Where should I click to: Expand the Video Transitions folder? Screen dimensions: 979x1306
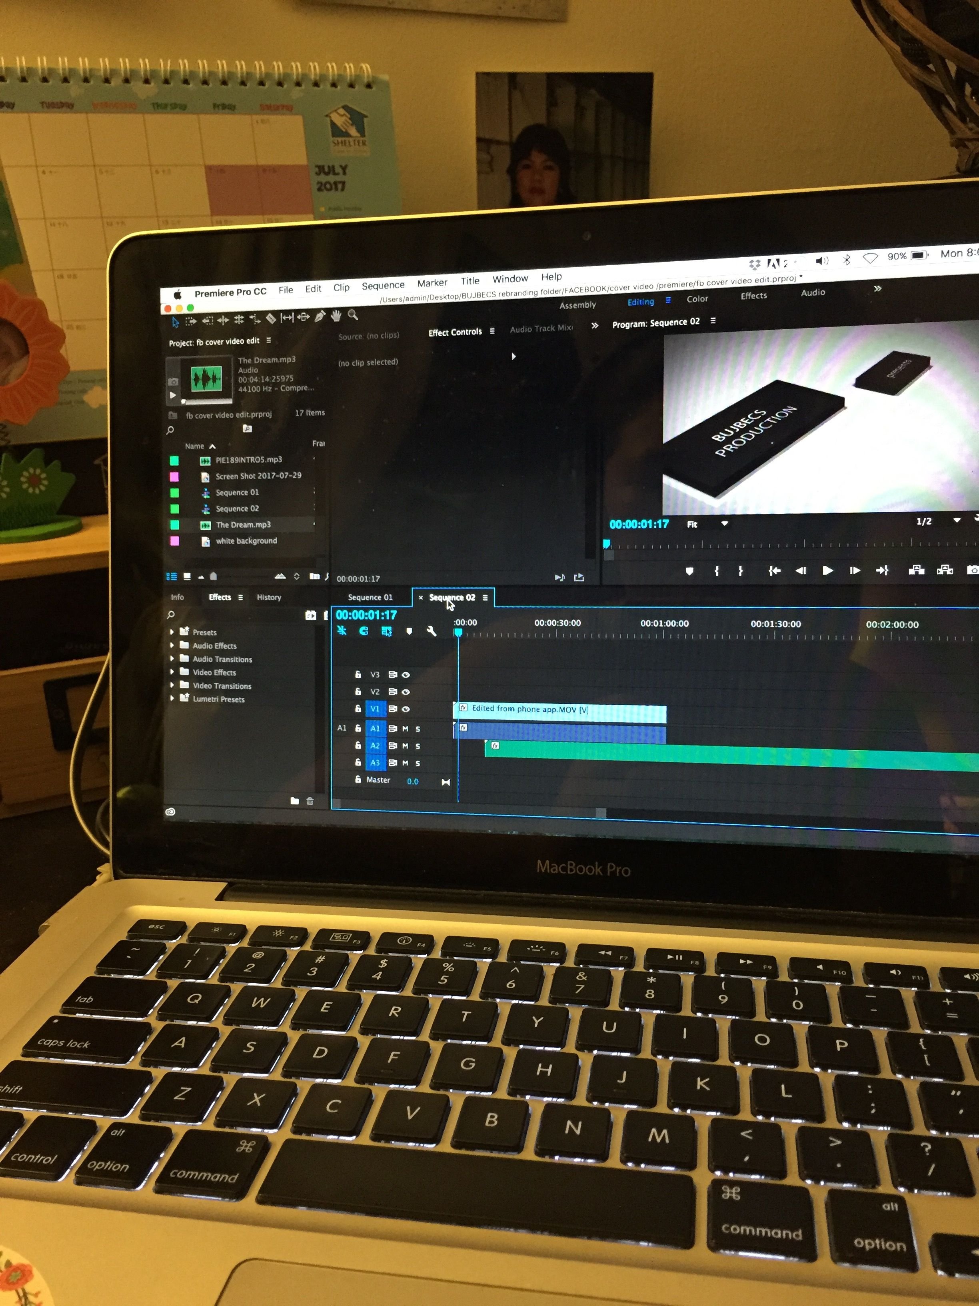point(172,685)
